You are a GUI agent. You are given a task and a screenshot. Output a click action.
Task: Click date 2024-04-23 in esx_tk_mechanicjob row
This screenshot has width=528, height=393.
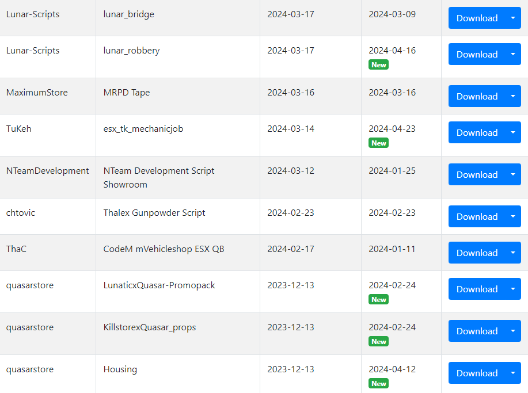coord(392,129)
